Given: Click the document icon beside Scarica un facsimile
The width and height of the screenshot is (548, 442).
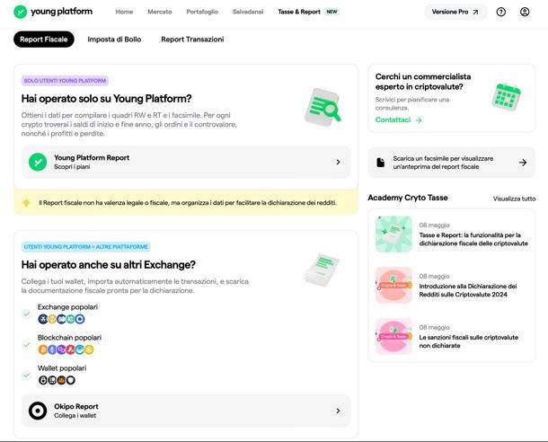Looking at the screenshot, I should pos(381,163).
